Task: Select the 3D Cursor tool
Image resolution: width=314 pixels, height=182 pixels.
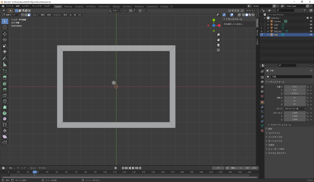Action: click(x=5, y=27)
